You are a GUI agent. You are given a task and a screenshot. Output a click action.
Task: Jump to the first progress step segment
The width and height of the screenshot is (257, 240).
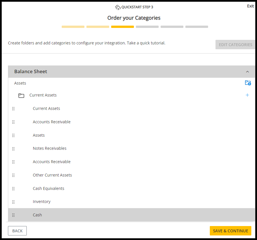[73, 27]
